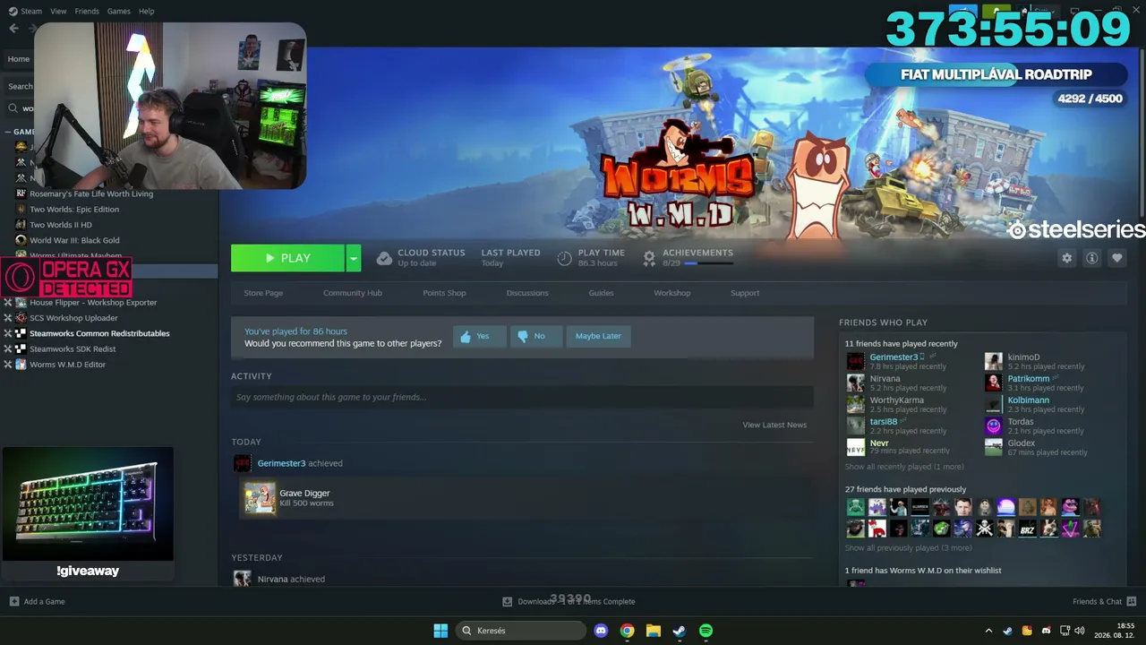Switch to the Community Hub tab
Screen dimensions: 1146x645
[353, 293]
